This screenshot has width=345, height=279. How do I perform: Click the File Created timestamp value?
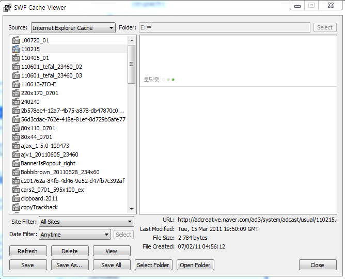coord(201,246)
